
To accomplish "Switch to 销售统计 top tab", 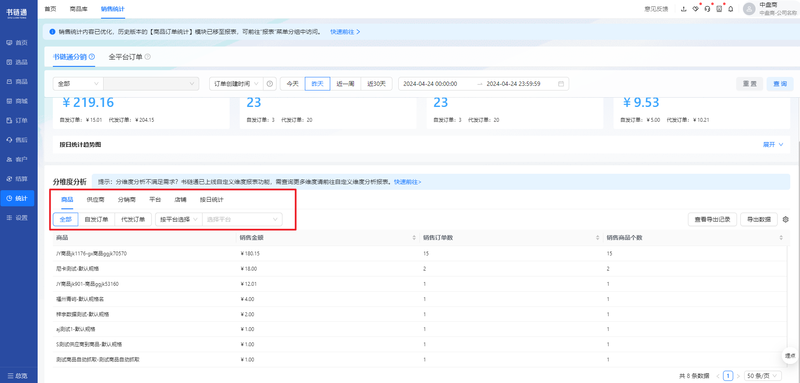I will pos(113,9).
